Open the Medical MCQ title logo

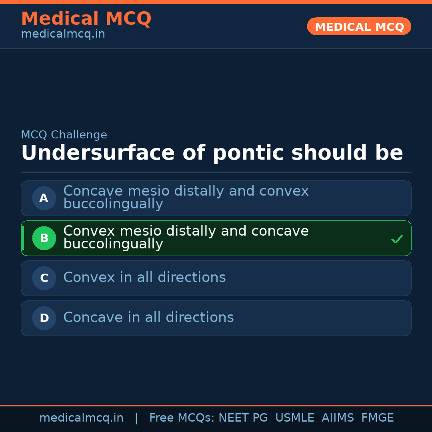tap(86, 19)
